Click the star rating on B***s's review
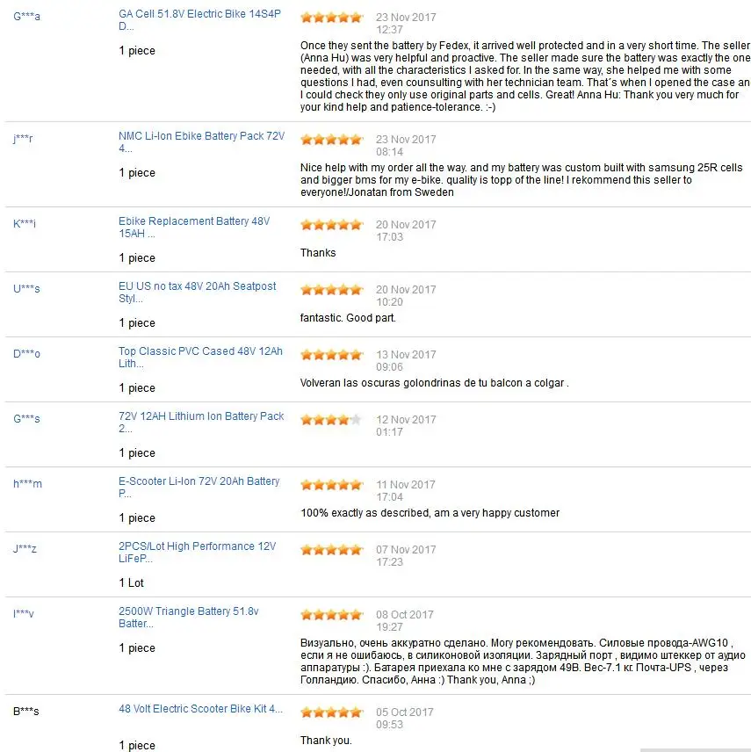This screenshot has width=751, height=752. [331, 712]
